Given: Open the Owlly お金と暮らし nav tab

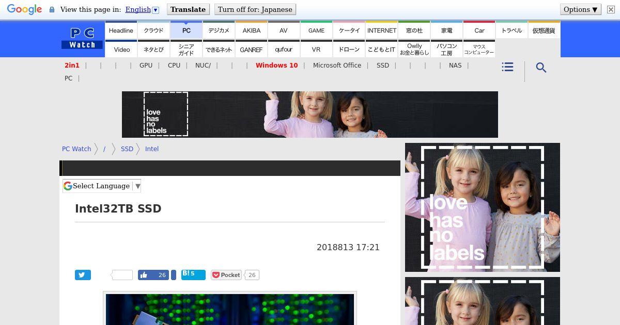Looking at the screenshot, I should click(x=414, y=49).
